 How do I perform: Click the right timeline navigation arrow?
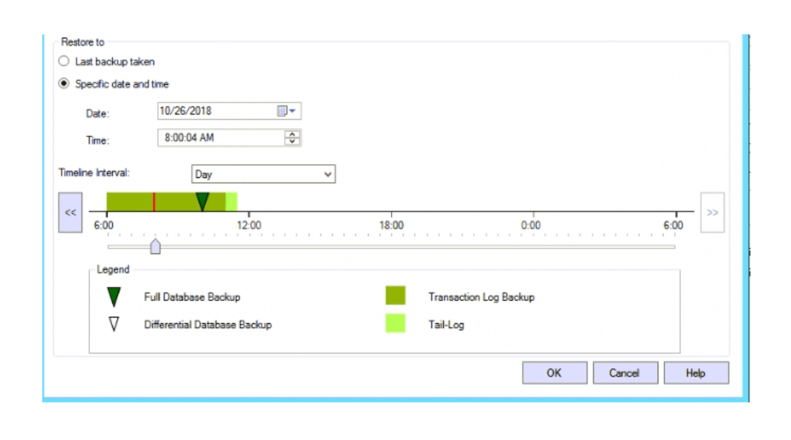[712, 212]
